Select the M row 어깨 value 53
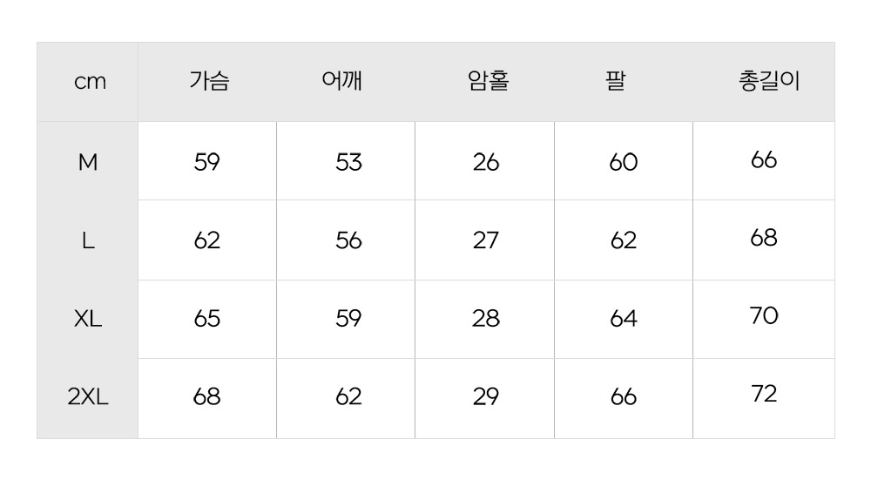 [348, 162]
